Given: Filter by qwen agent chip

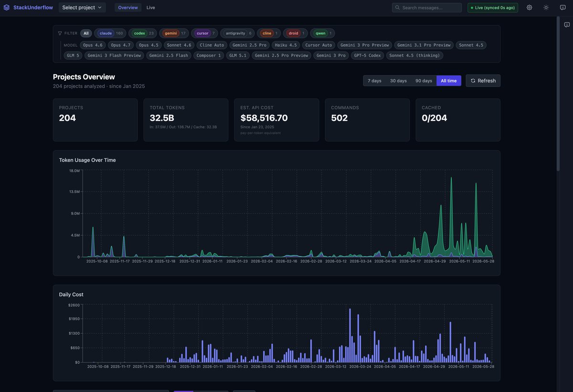Looking at the screenshot, I should [x=322, y=33].
